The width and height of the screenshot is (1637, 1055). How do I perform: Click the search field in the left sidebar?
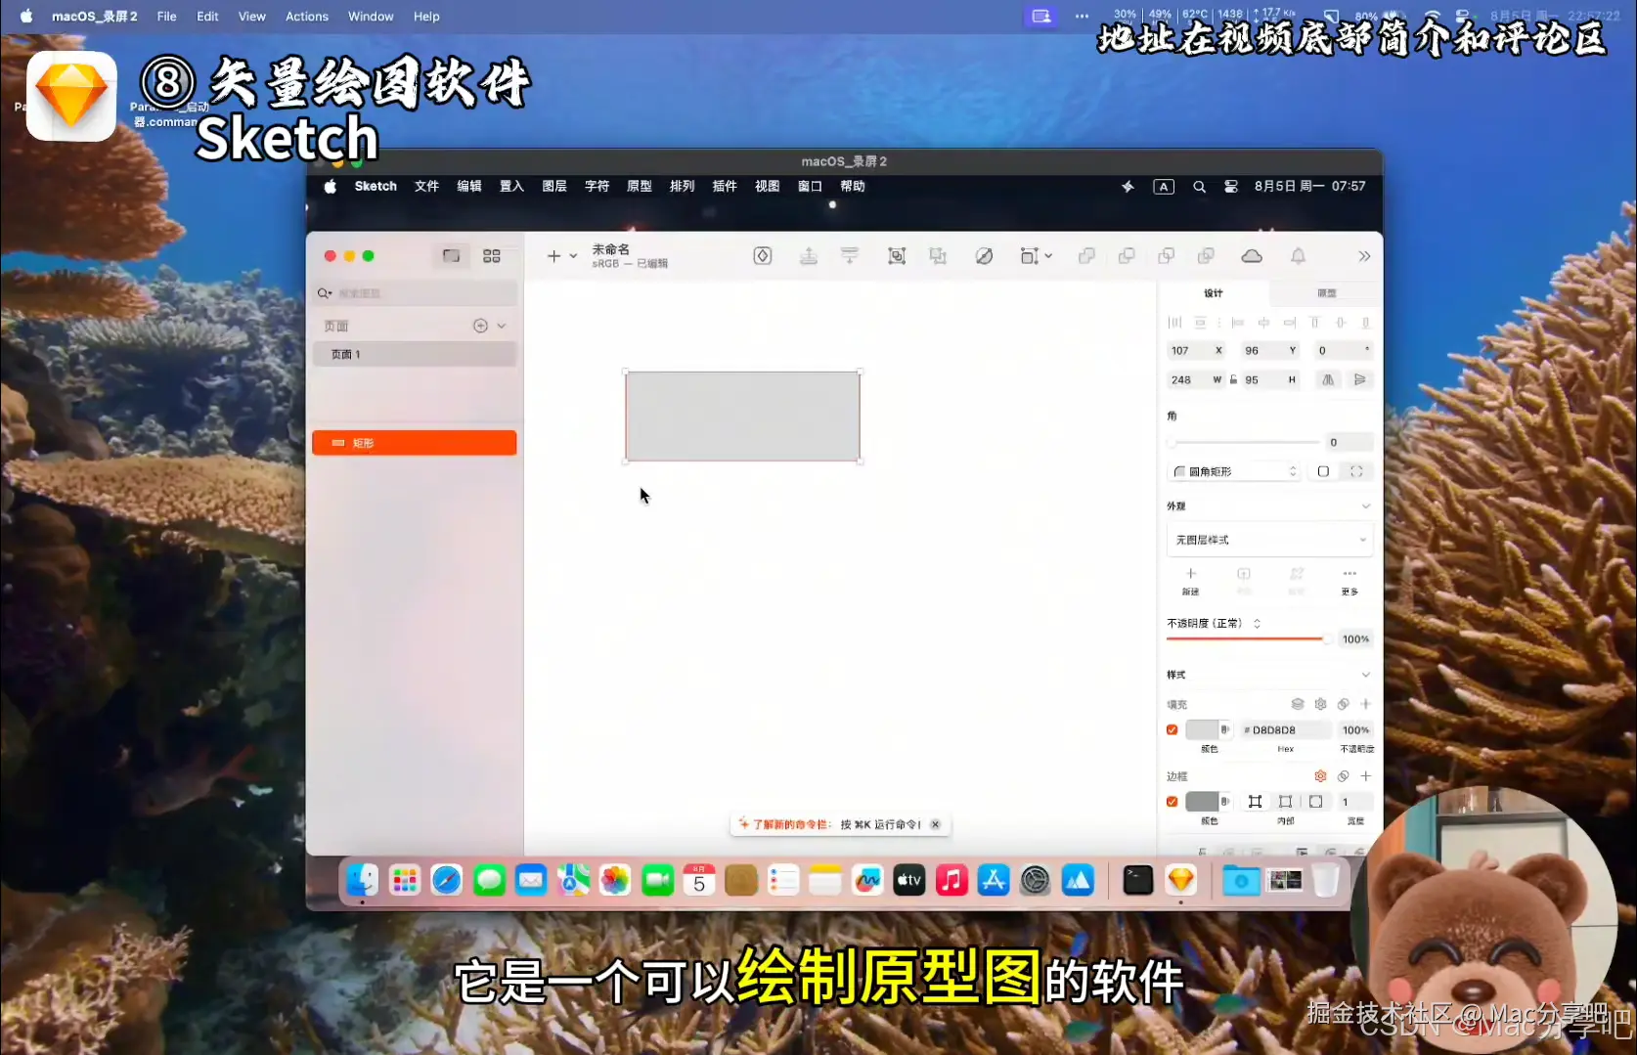(411, 292)
